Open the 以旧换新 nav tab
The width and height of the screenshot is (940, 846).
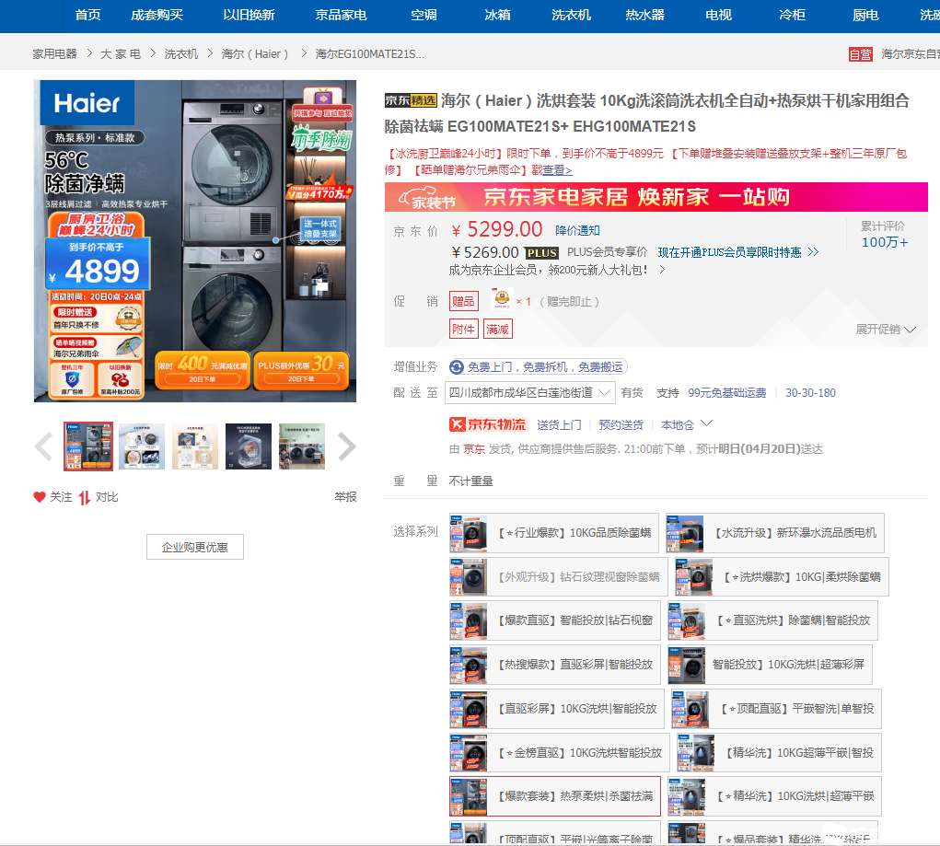[249, 15]
